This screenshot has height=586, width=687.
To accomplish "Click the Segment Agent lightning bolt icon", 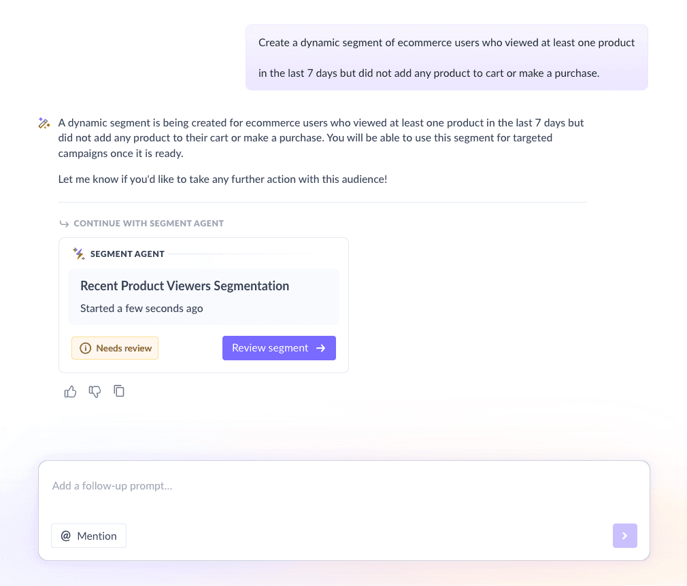I will coord(78,254).
